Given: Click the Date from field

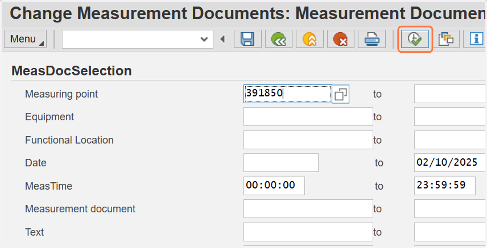Looking at the screenshot, I should [x=281, y=162].
